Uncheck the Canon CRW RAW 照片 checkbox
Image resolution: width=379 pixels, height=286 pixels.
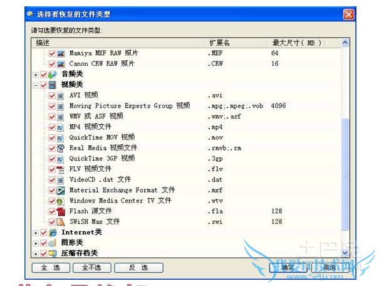pos(52,64)
